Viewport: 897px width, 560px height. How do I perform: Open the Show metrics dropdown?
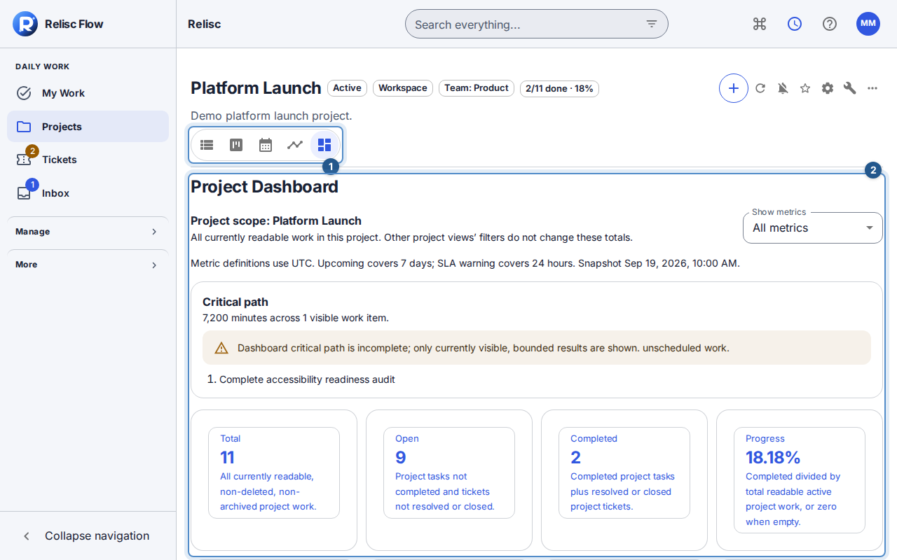[813, 228]
